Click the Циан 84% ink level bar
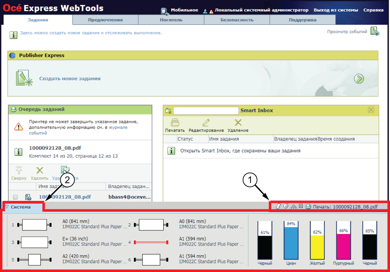This screenshot has width=390, height=272. (x=291, y=240)
